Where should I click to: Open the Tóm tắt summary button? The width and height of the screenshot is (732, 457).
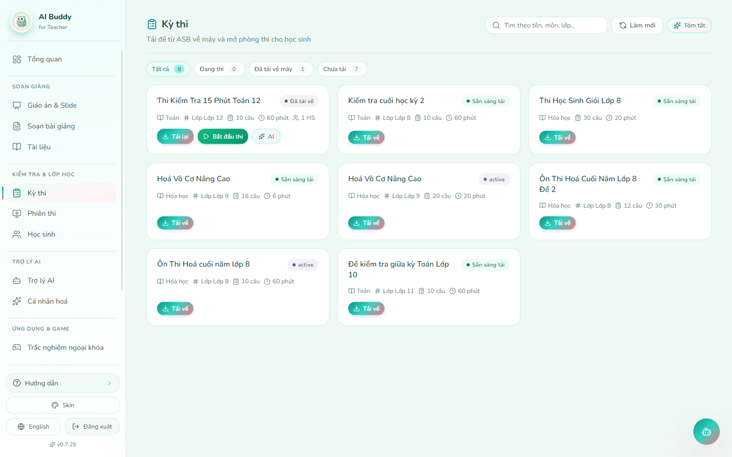[689, 25]
